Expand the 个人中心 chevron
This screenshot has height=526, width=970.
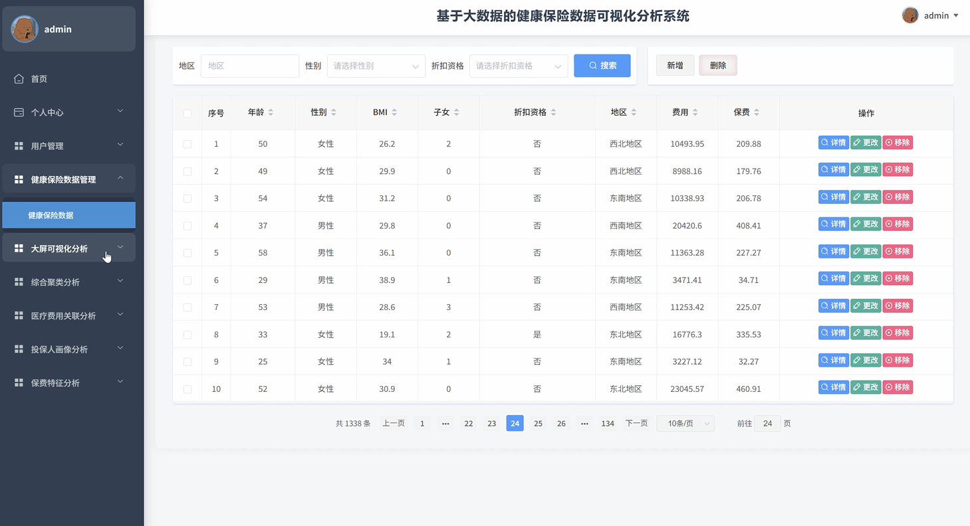click(x=120, y=111)
